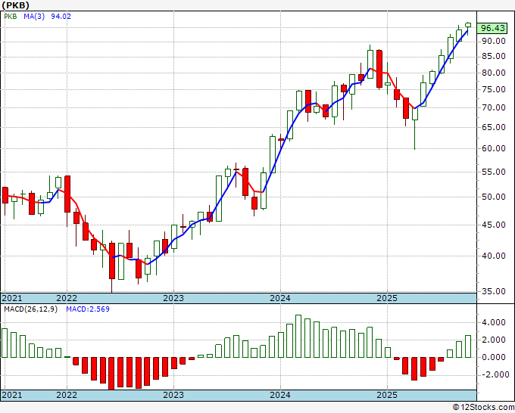
Task: Click 2025 on the MACD timeline
Action: click(x=387, y=395)
